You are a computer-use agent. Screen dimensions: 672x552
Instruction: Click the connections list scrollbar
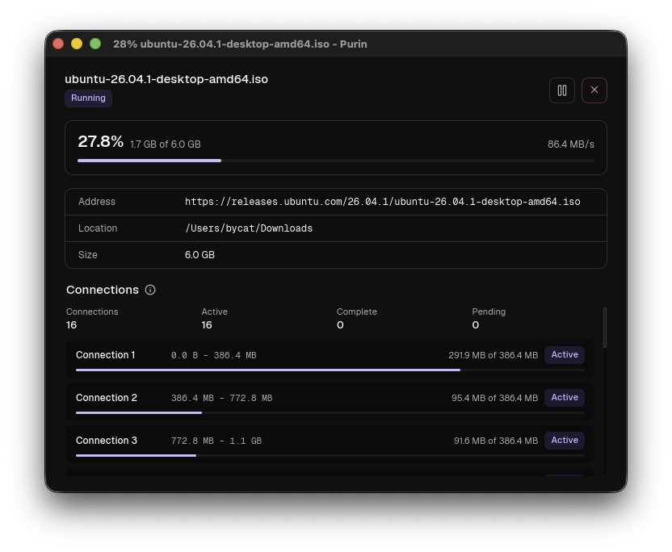605,328
